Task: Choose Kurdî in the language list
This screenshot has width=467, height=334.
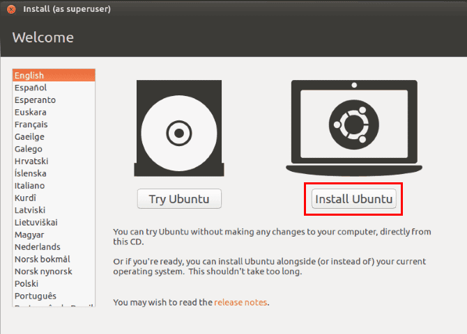Action: [x=54, y=198]
